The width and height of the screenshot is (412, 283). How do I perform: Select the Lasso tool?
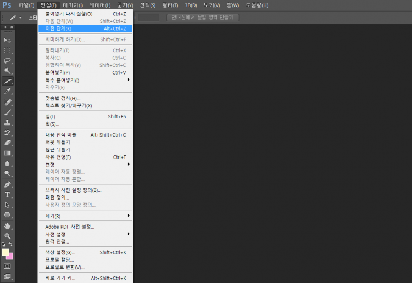coord(8,61)
